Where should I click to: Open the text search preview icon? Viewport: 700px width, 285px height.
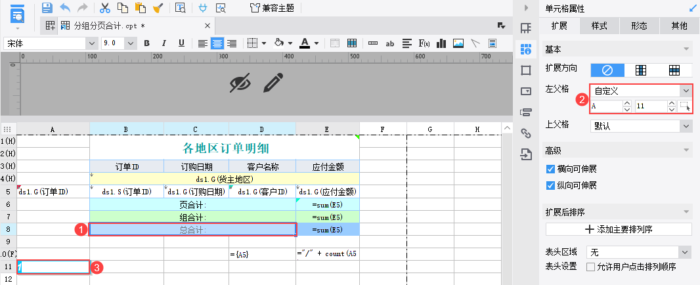pos(181,8)
